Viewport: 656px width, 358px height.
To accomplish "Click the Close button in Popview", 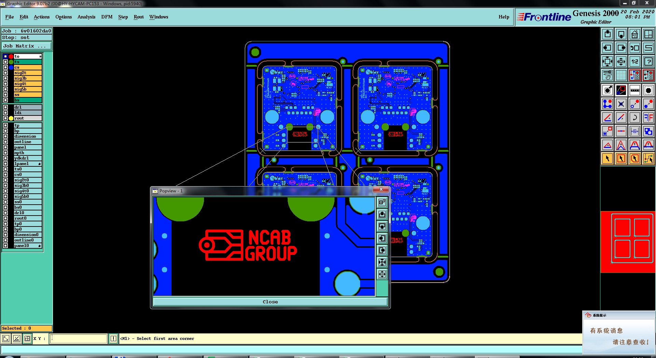I will 270,302.
